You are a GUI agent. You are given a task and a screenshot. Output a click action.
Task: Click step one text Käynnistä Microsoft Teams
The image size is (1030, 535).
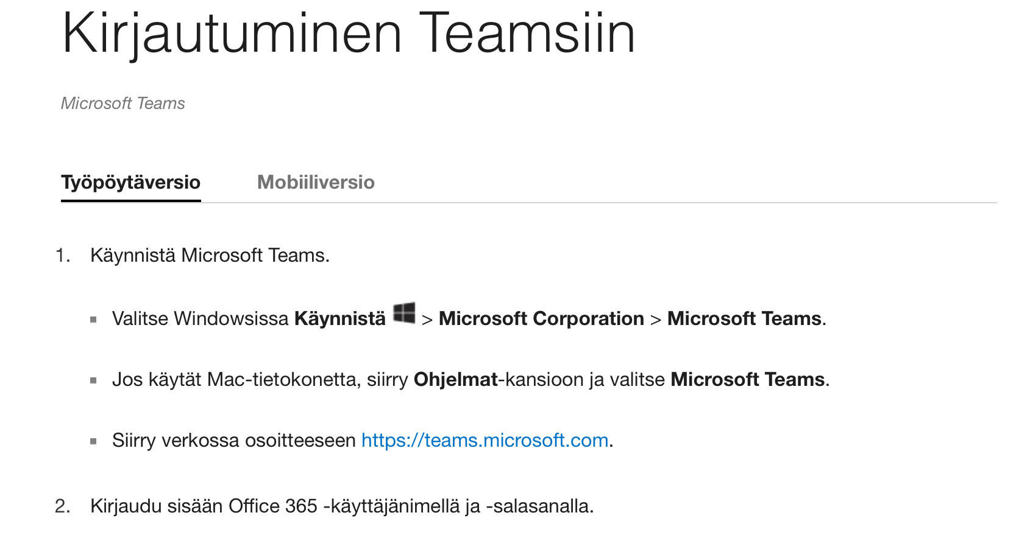pos(210,255)
